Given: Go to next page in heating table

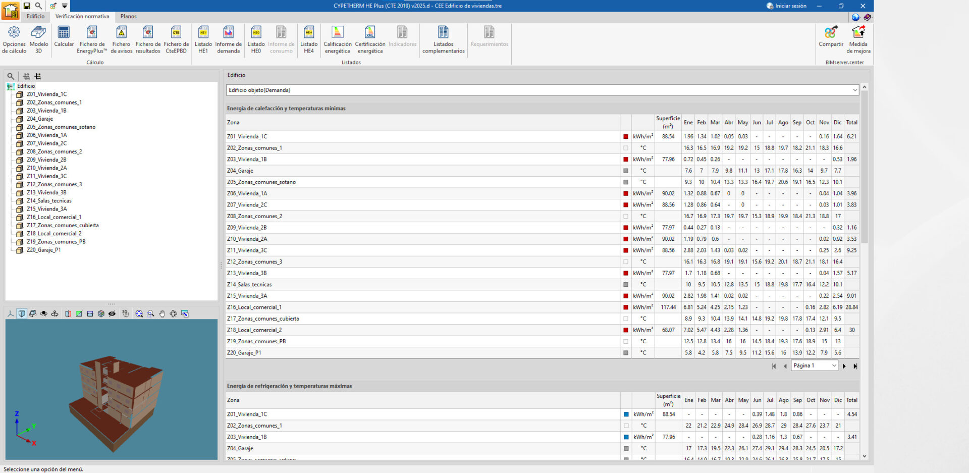Looking at the screenshot, I should (x=844, y=366).
